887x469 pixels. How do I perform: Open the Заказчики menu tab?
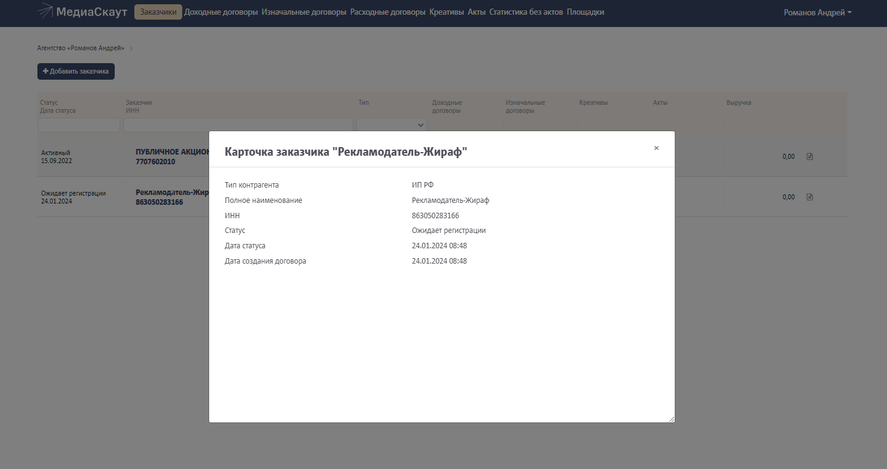158,12
